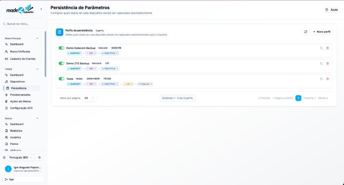Screen dimensions: 344x185
Task: Click the DATACOM manufacturer badge
Action: tap(116, 48)
